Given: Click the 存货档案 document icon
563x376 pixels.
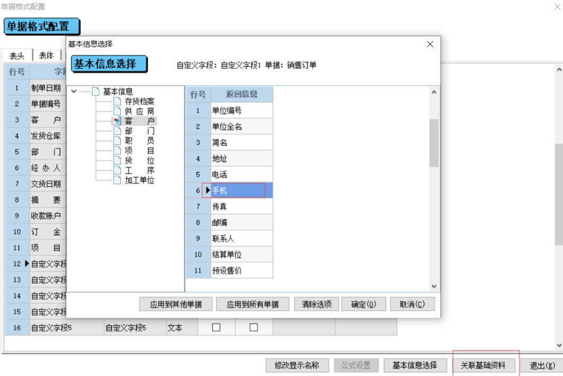Looking at the screenshot, I should (x=118, y=101).
